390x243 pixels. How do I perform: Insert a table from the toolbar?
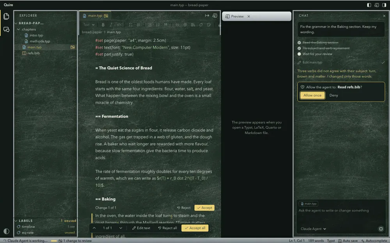click(138, 25)
